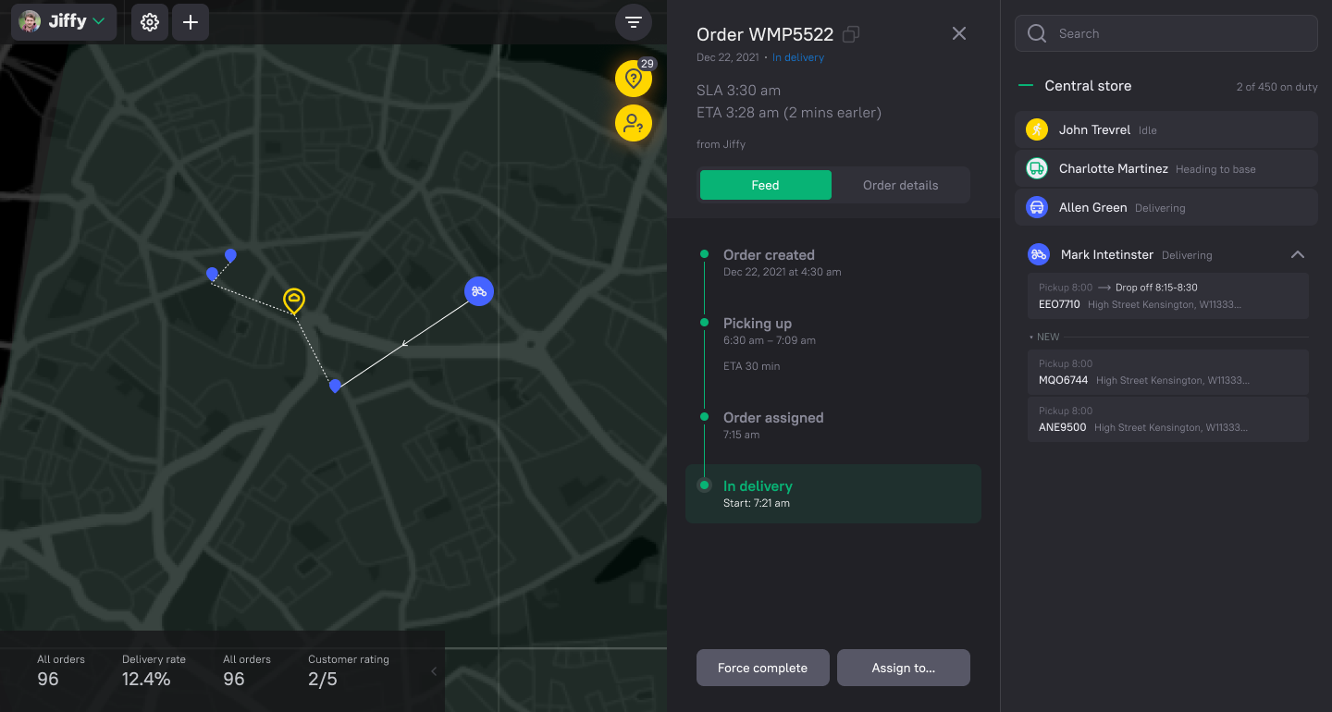Open the map filter icon

[634, 22]
